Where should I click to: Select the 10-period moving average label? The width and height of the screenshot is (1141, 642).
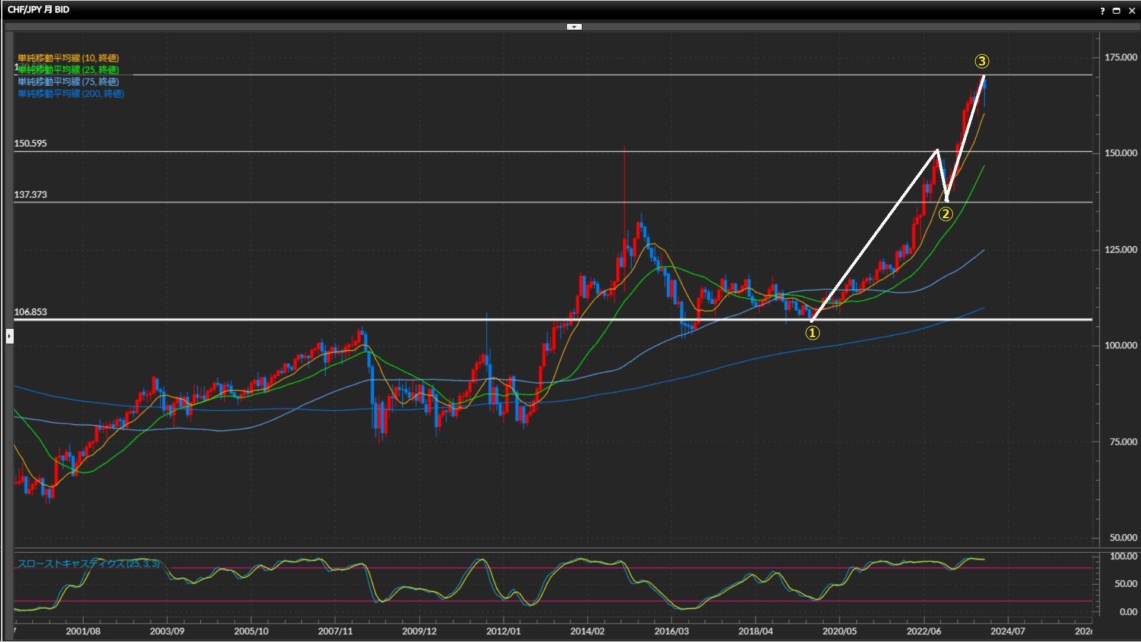click(68, 58)
